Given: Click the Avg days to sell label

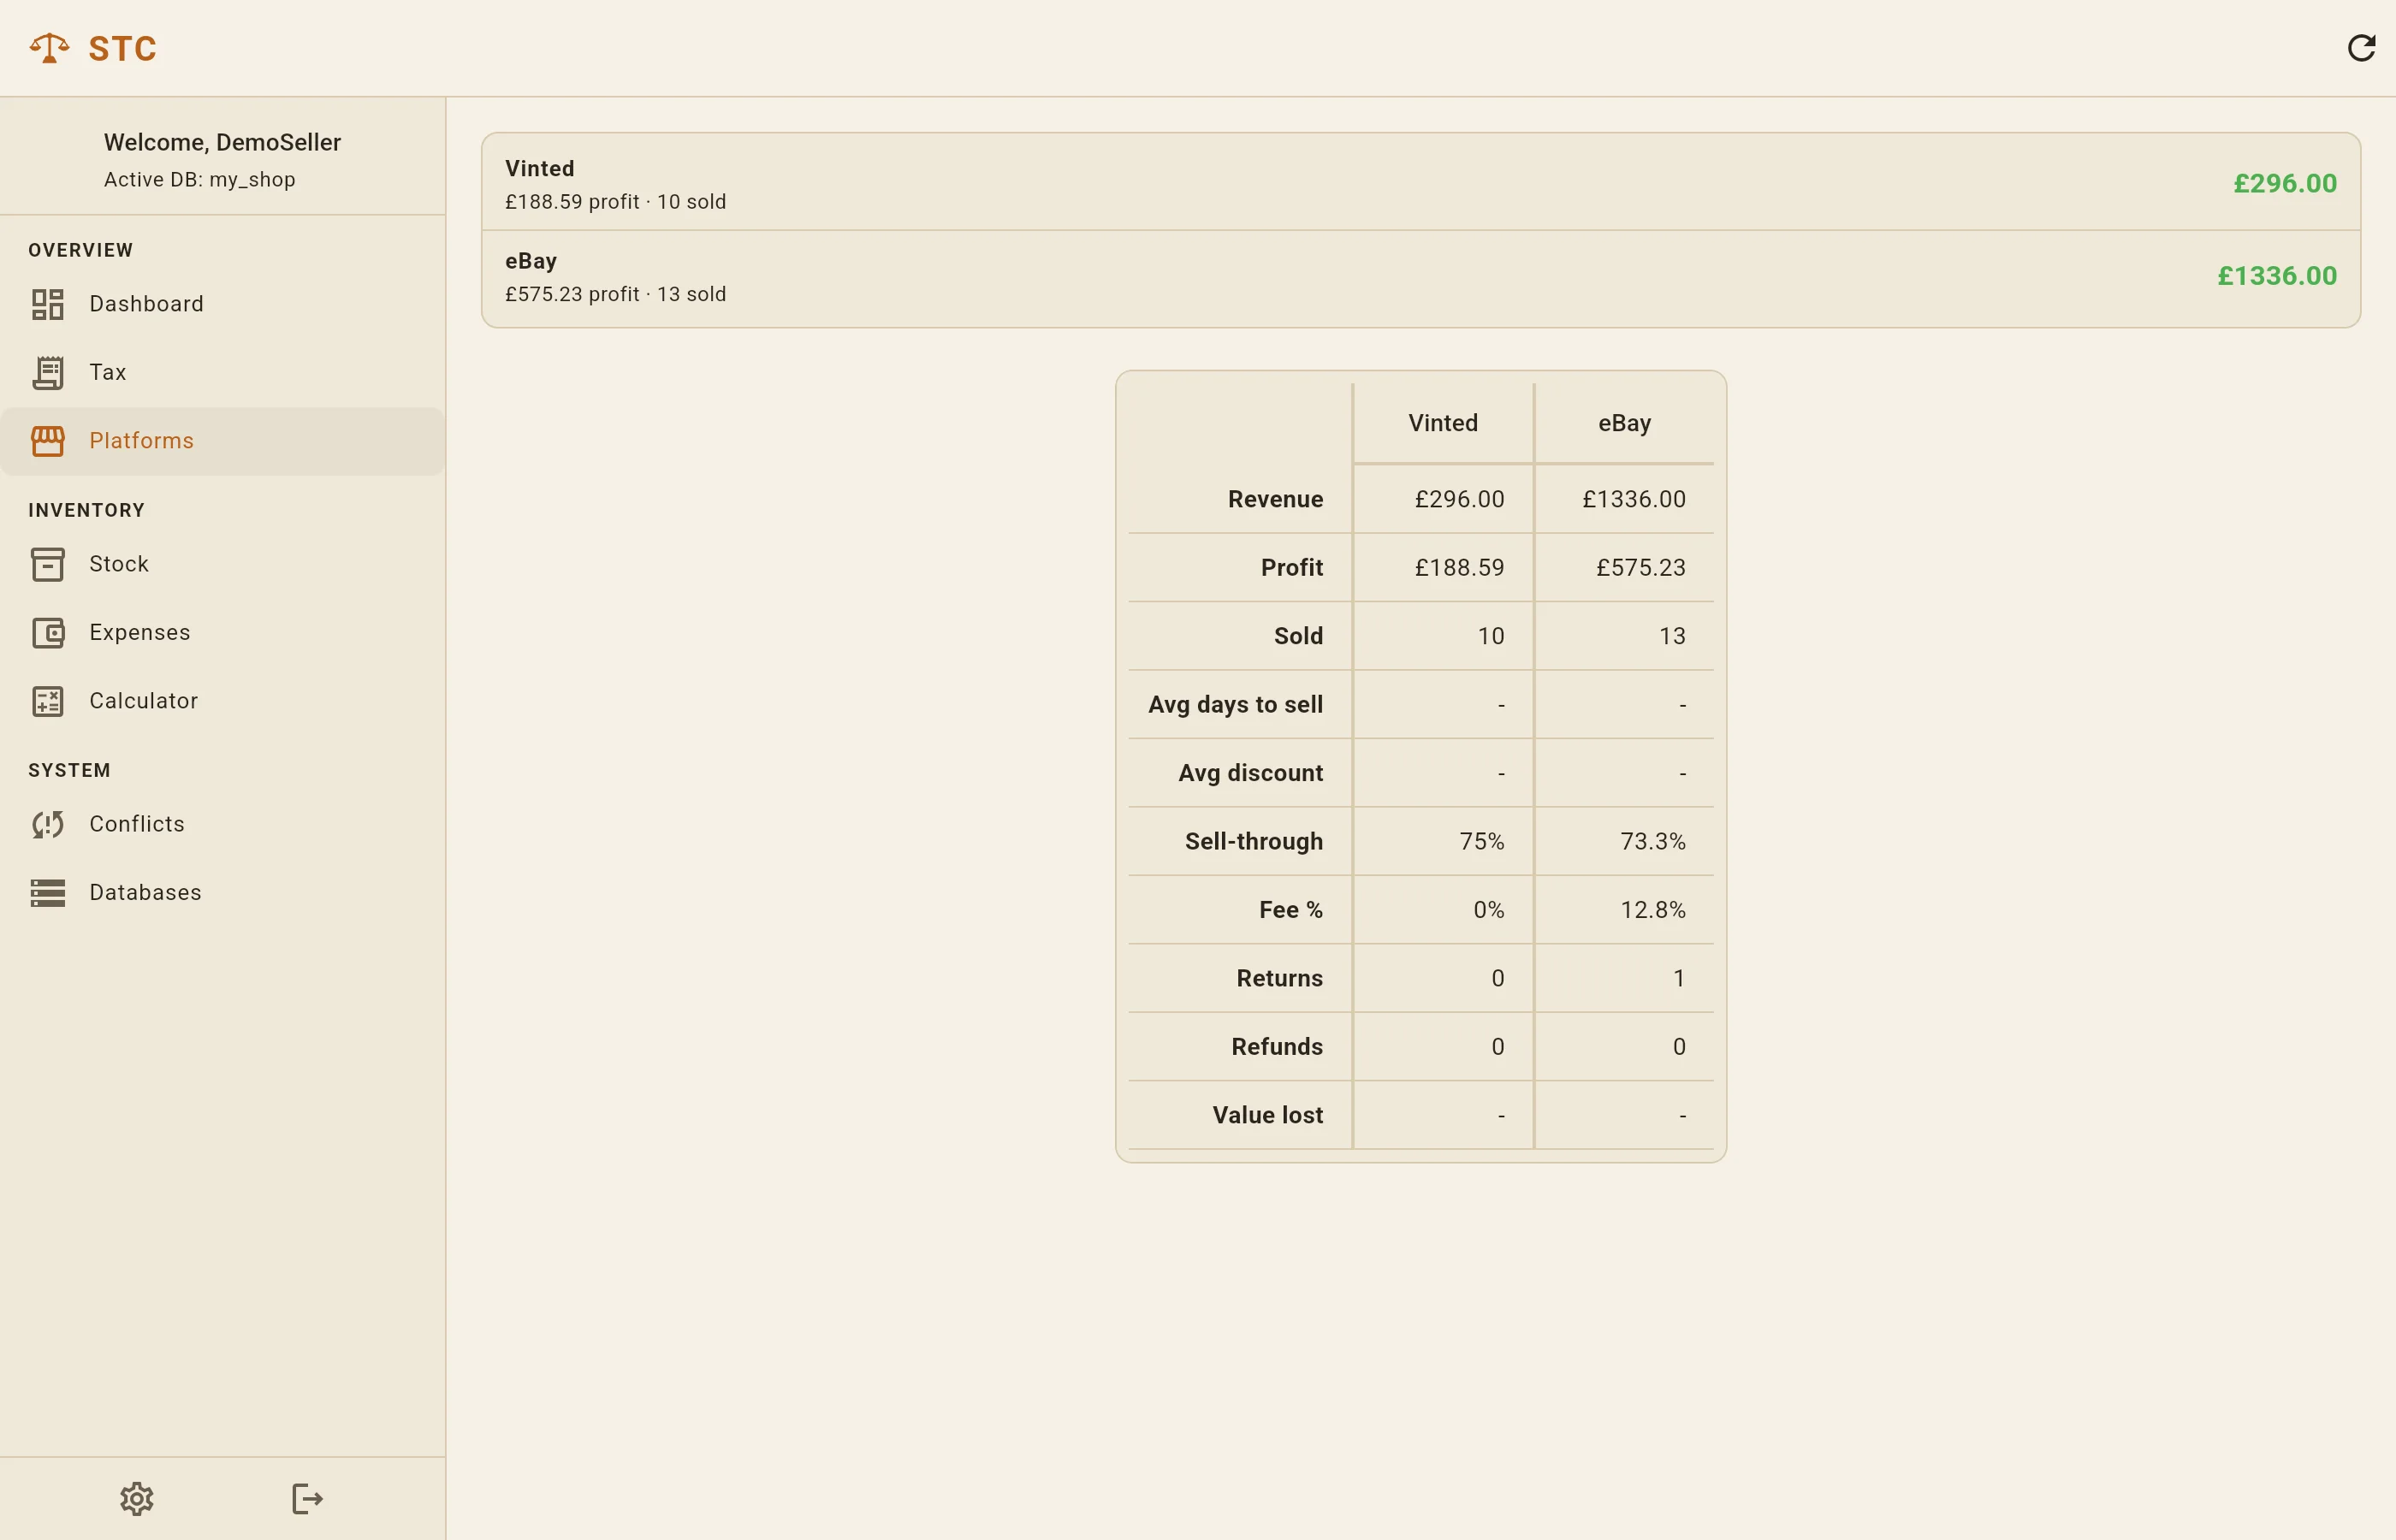Looking at the screenshot, I should click(1235, 705).
